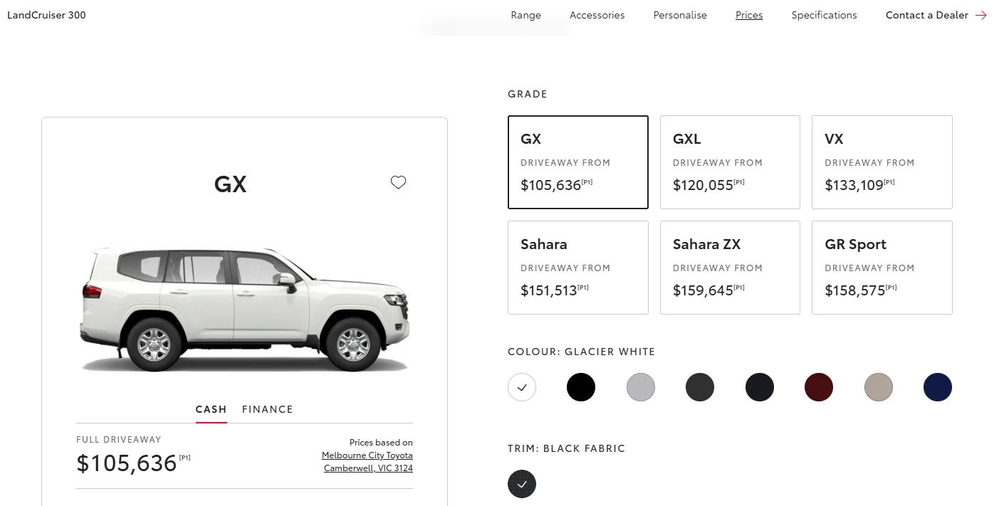Select the VX grade card
This screenshot has height=506, width=1004.
pyautogui.click(x=882, y=162)
